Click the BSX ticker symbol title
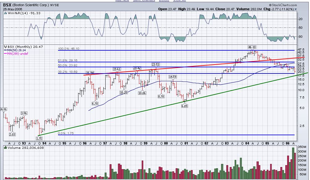 (7, 5)
